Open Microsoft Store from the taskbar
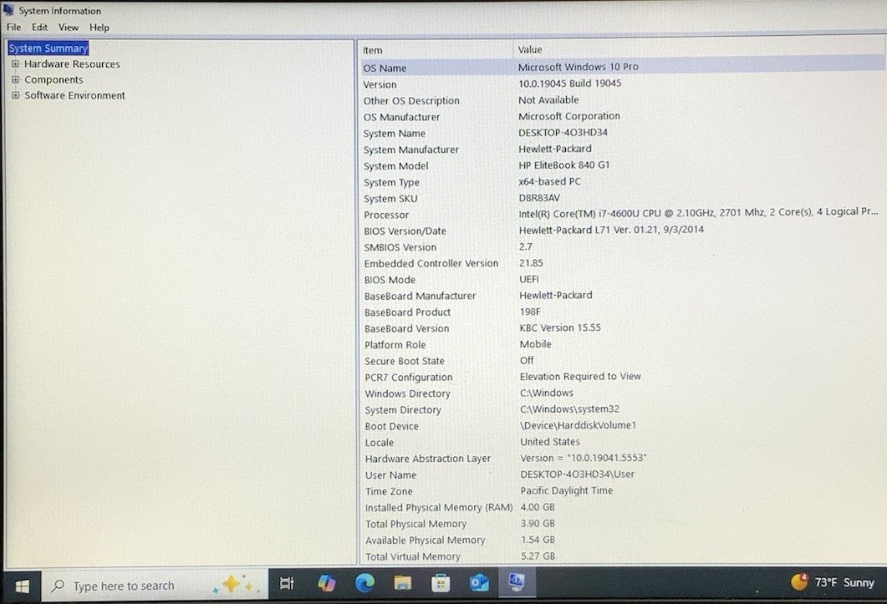 (441, 584)
